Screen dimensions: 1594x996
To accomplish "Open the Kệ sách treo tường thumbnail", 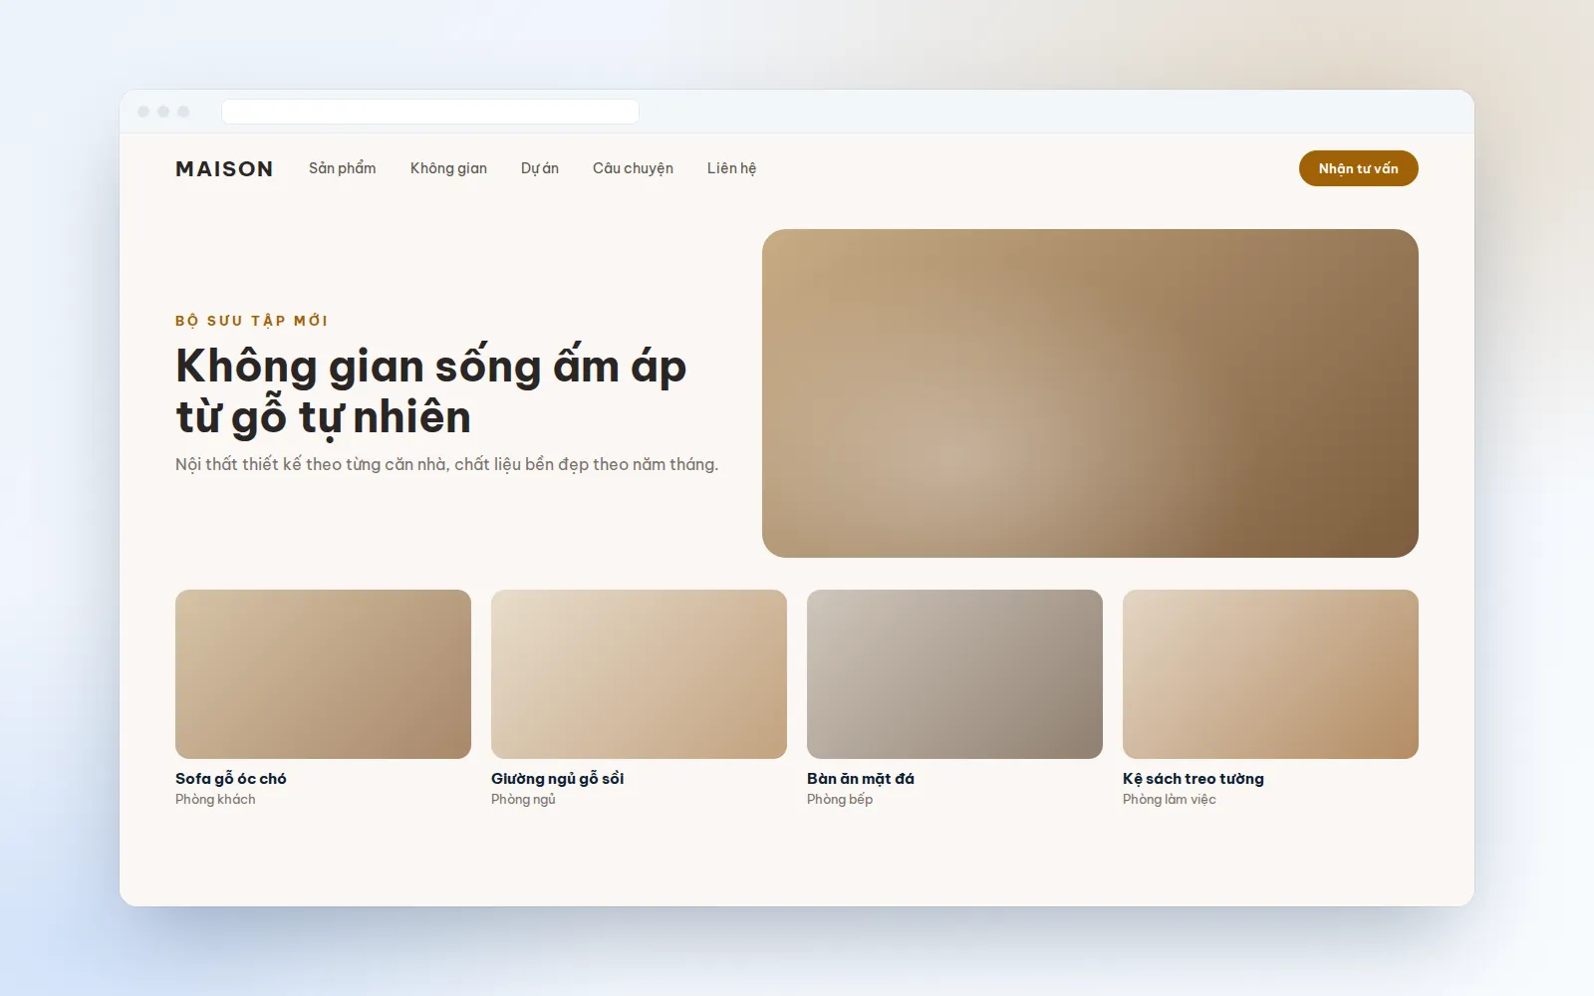I will pos(1270,674).
